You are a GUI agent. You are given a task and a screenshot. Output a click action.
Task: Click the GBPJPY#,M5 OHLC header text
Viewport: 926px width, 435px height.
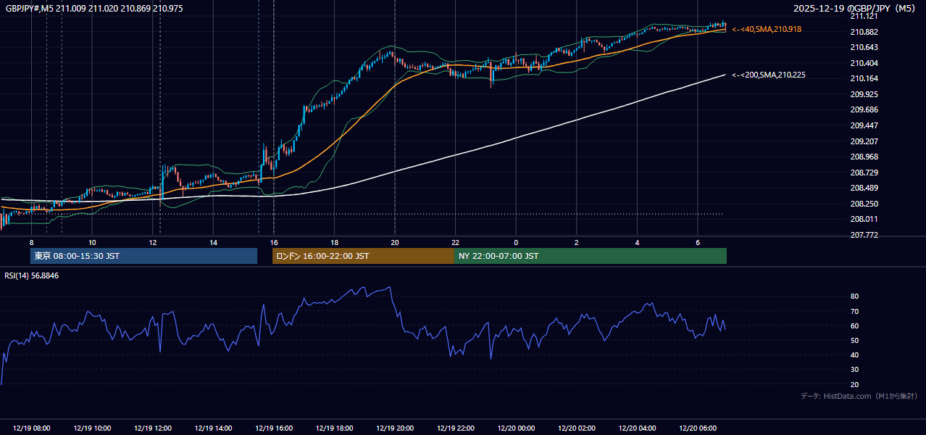(94, 8)
